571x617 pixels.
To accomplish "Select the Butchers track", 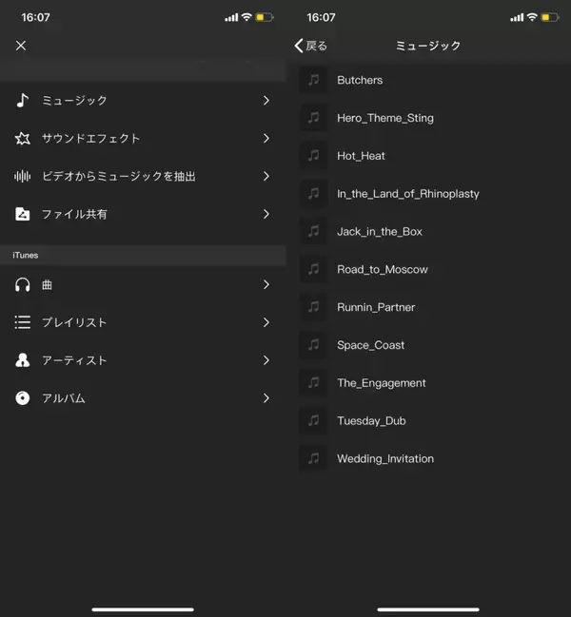I will pyautogui.click(x=360, y=80).
